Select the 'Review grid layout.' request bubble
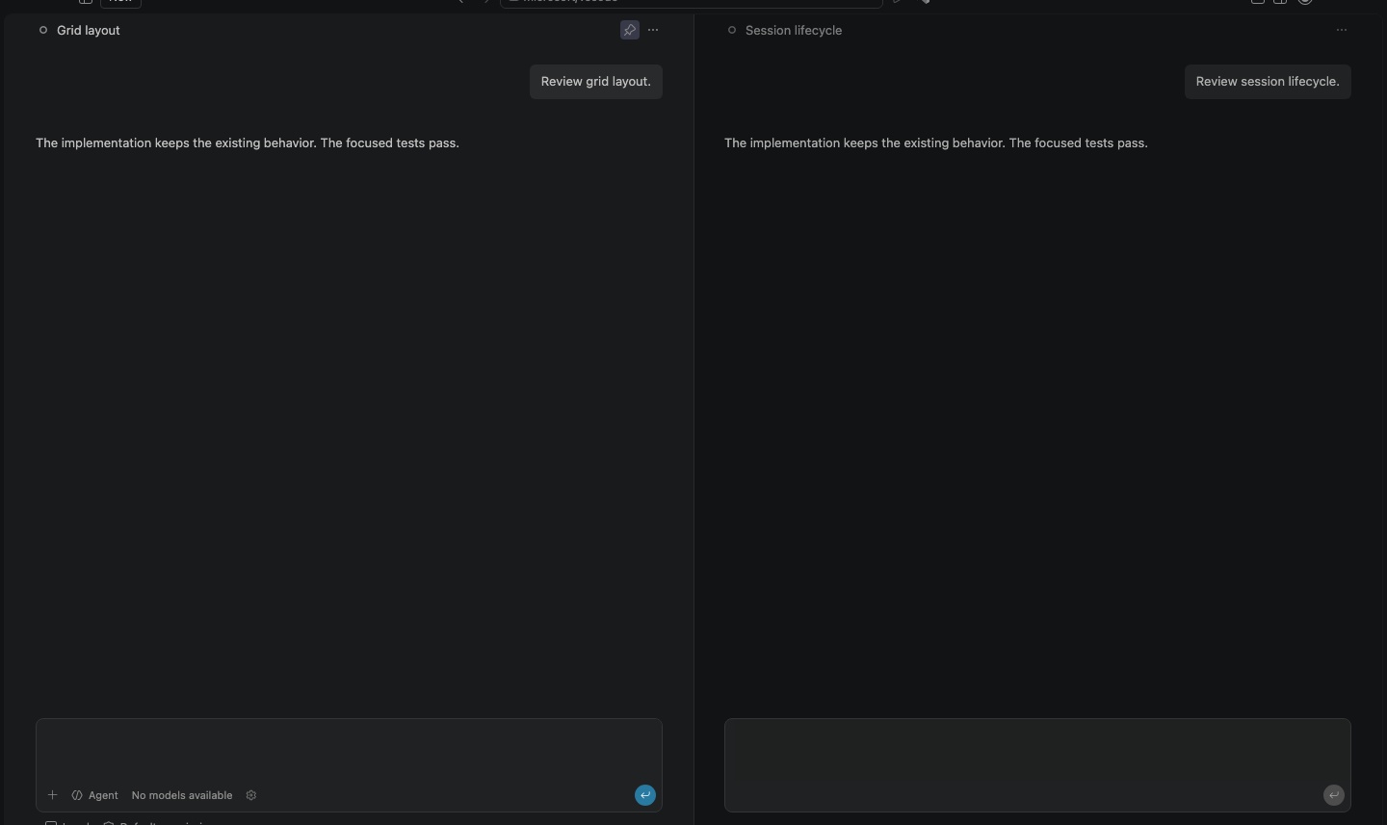Image resolution: width=1387 pixels, height=825 pixels. [x=596, y=82]
